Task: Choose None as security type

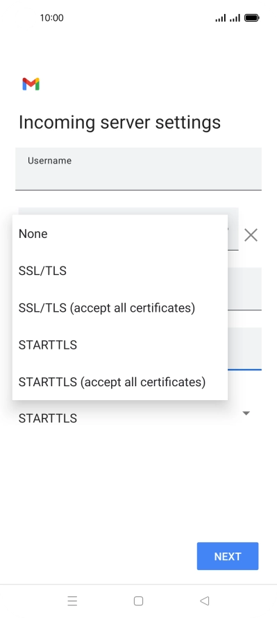Action: [x=120, y=234]
